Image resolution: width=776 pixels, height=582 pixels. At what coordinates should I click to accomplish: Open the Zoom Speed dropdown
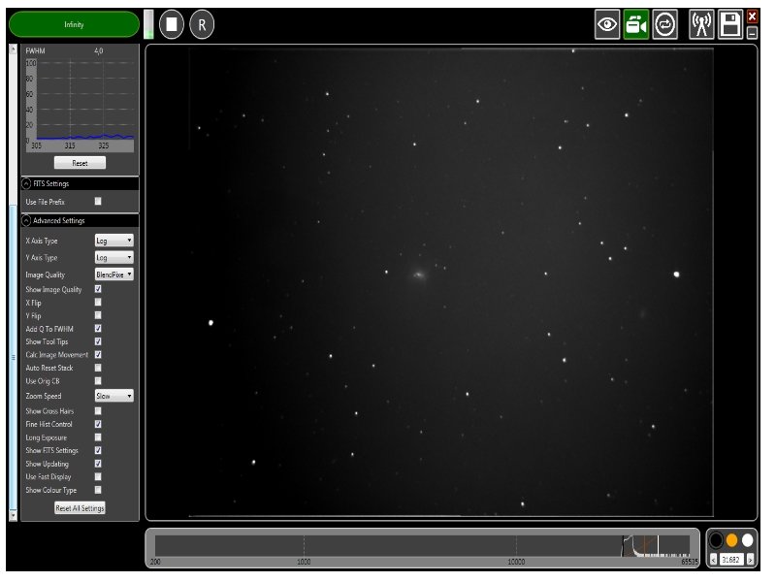pyautogui.click(x=113, y=396)
